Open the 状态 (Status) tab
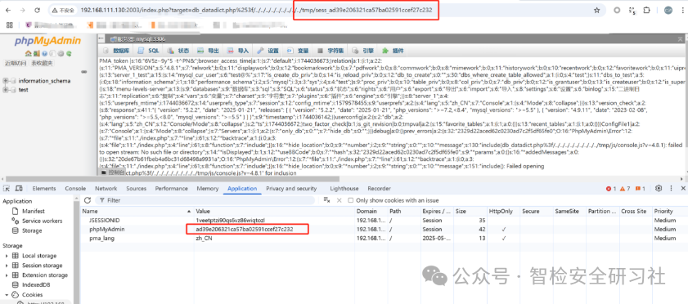 178,51
